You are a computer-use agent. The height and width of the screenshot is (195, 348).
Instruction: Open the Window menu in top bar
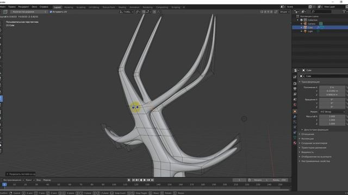pyautogui.click(x=34, y=7)
